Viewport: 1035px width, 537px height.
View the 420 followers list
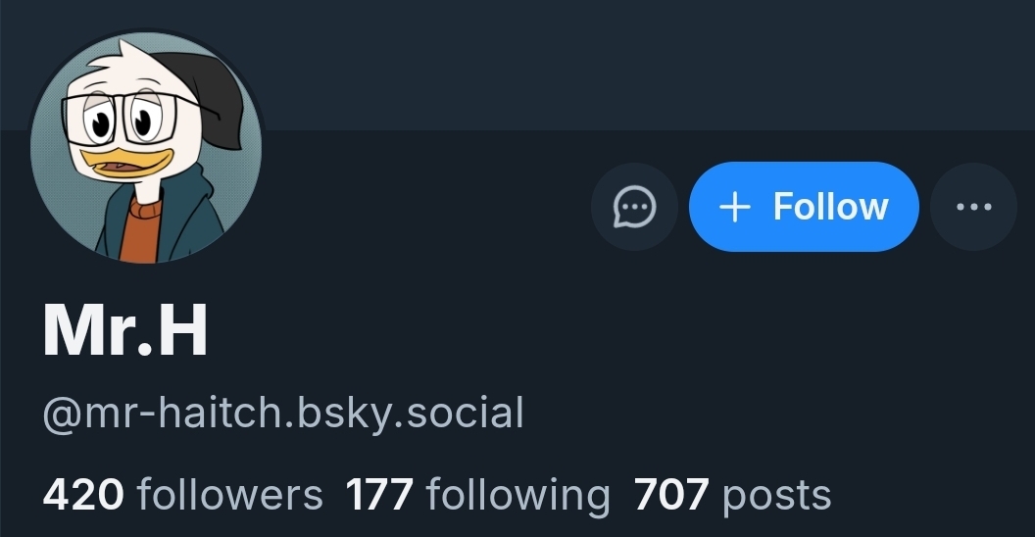[x=183, y=495]
